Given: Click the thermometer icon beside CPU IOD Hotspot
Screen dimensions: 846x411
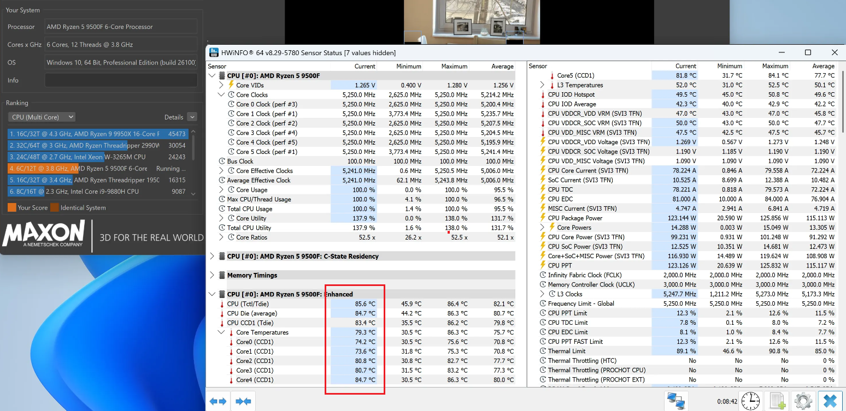Looking at the screenshot, I should pyautogui.click(x=543, y=94).
